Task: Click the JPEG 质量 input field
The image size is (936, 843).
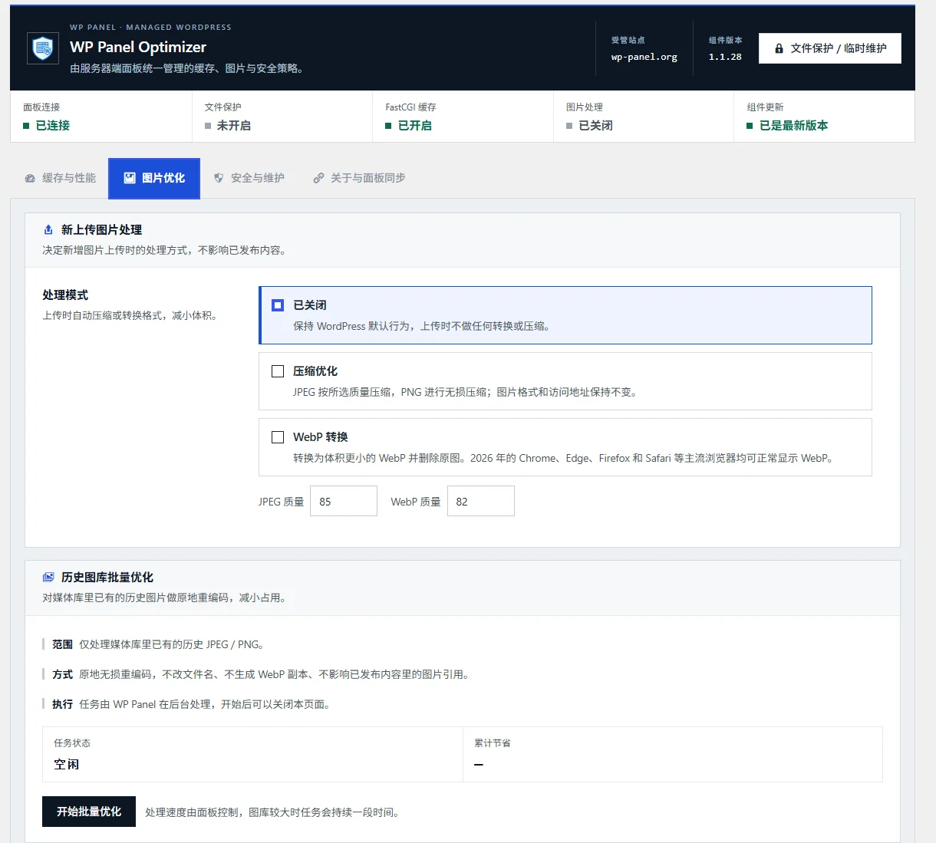Action: click(344, 501)
